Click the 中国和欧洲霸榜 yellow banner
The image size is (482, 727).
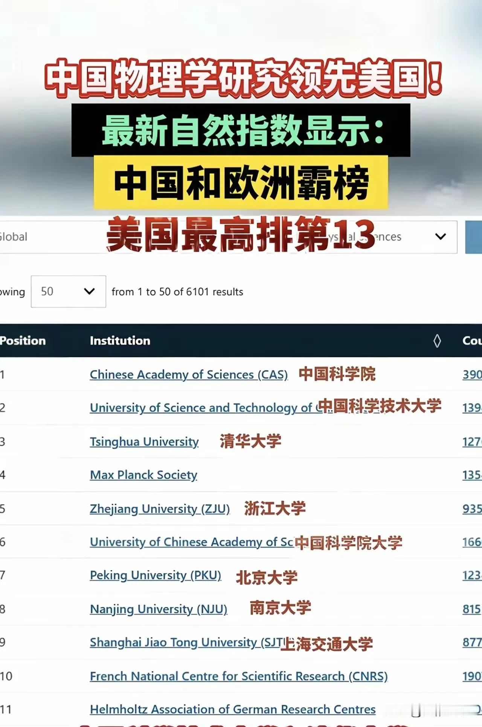241,183
